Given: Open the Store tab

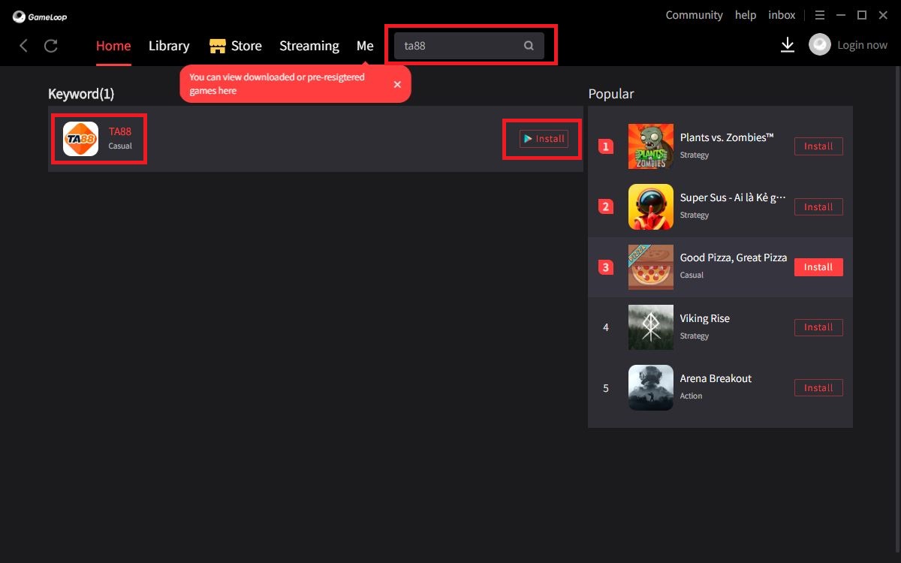Looking at the screenshot, I should [236, 46].
